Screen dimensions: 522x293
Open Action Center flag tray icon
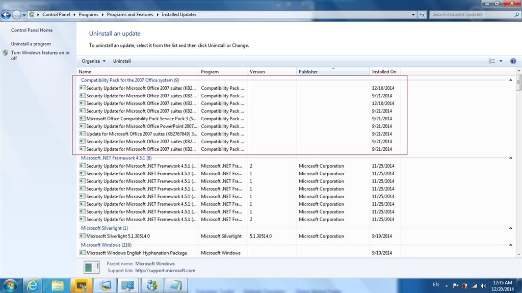point(456,286)
